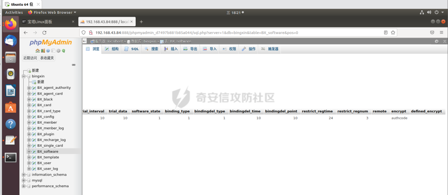Open Text Editor from the dock
448x195 pixels.
[x=10, y=140]
